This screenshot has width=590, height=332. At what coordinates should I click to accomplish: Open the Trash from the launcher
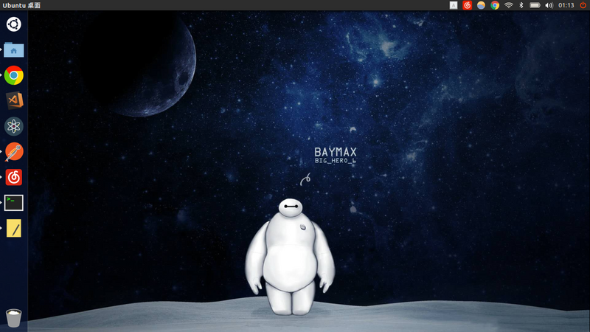point(13,318)
